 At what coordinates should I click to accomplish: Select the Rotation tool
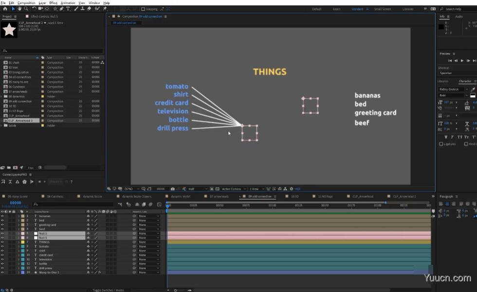tap(34, 9)
